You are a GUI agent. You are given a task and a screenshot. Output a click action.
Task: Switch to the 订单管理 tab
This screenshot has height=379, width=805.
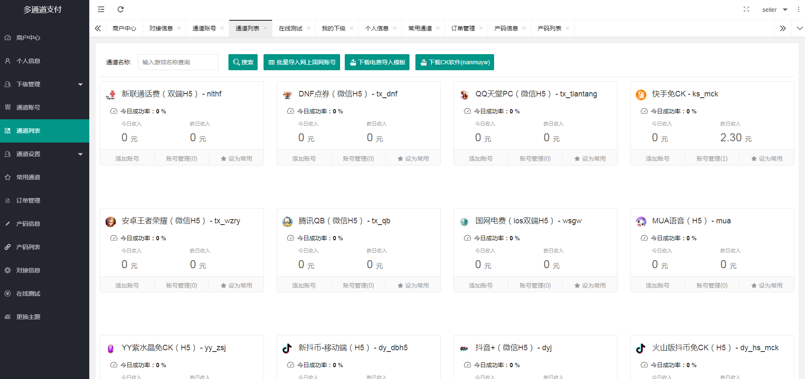[x=463, y=28]
